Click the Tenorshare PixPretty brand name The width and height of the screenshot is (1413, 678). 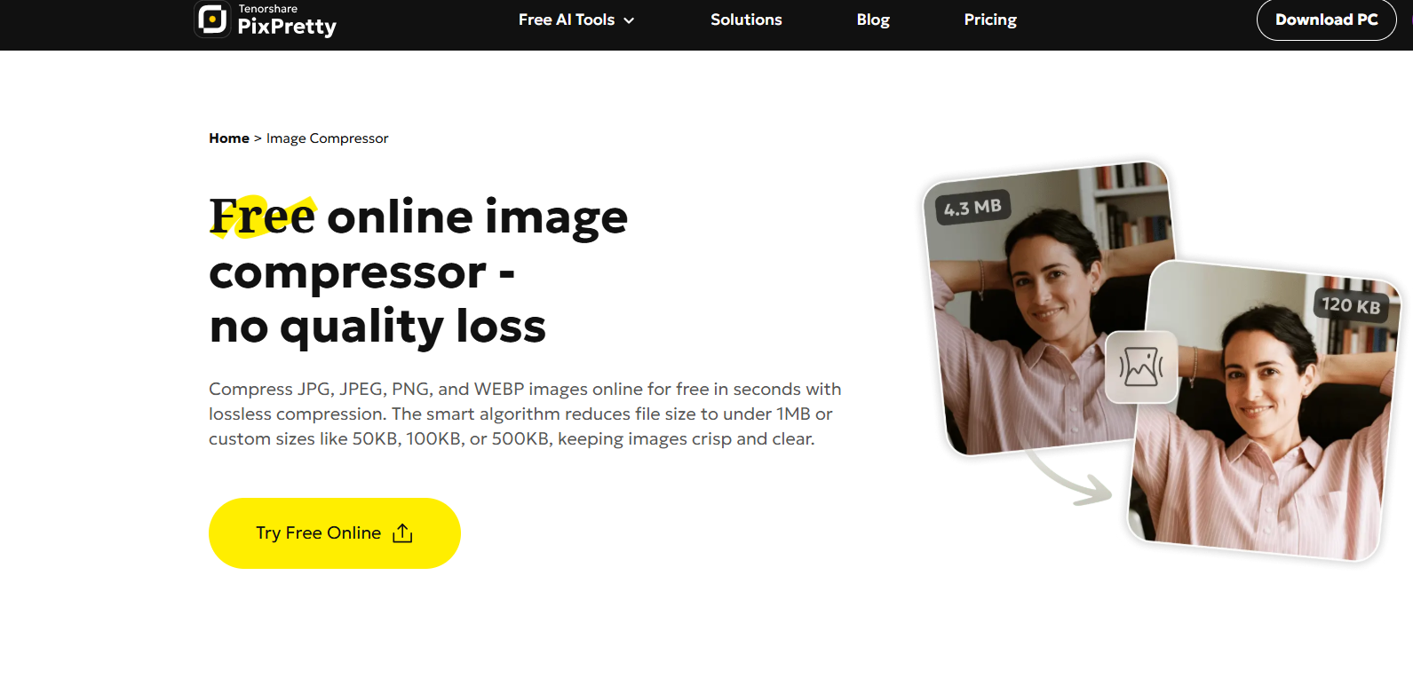pos(287,20)
